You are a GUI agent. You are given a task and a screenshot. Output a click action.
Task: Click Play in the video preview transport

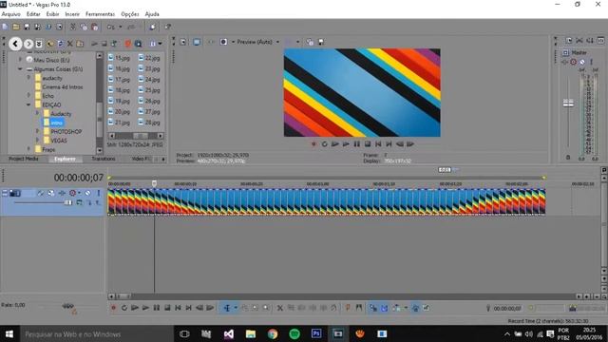click(x=346, y=144)
